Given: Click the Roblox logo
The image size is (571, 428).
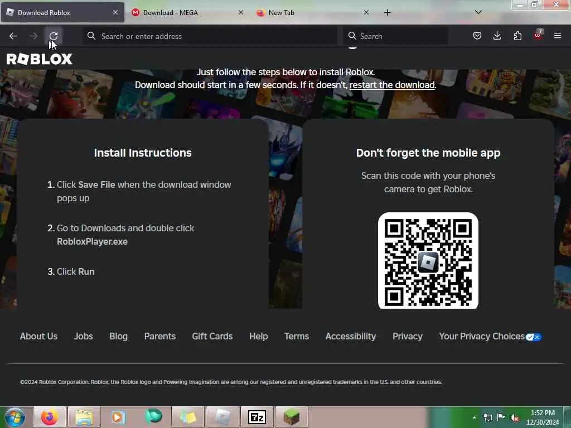Looking at the screenshot, I should tap(40, 59).
